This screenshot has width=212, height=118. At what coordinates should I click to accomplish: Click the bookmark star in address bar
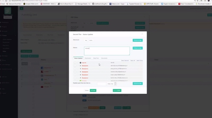[197, 1]
